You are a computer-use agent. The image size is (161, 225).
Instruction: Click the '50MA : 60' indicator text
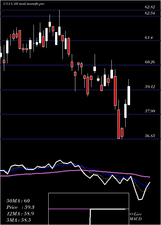click(18, 201)
